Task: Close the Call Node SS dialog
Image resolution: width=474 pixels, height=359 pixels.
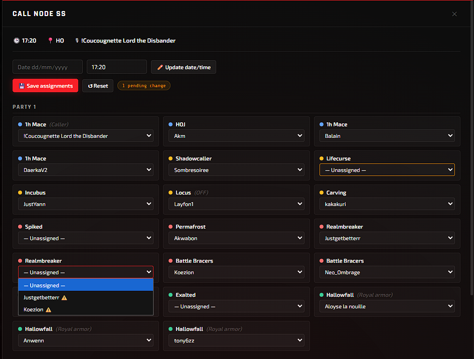Action: [454, 14]
